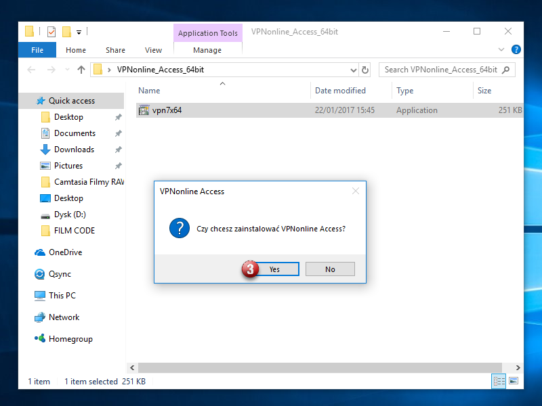Switch to Large icons view in status bar
This screenshot has width=542, height=406.
514,381
